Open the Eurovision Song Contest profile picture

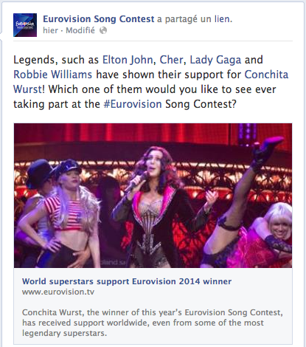[25, 25]
